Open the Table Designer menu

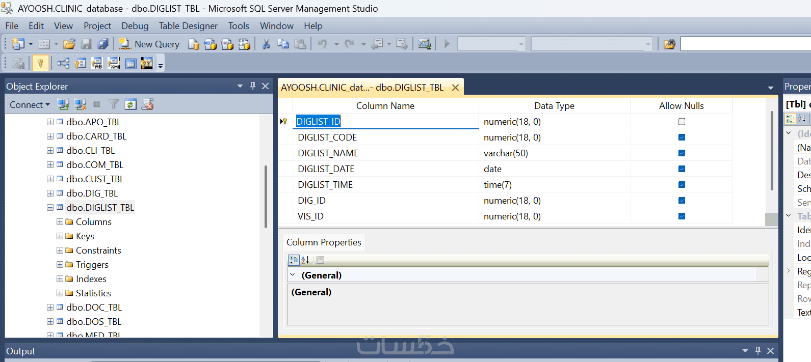pyautogui.click(x=188, y=26)
